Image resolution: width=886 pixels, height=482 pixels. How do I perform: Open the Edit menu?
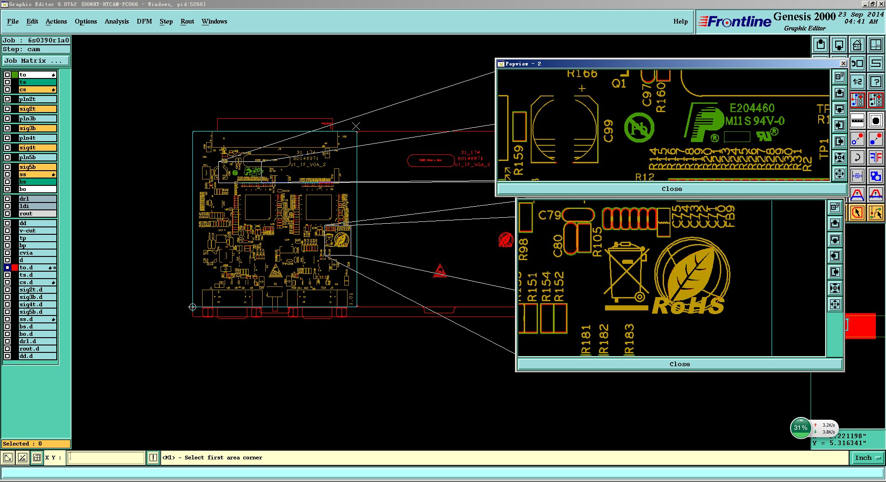tap(32, 21)
